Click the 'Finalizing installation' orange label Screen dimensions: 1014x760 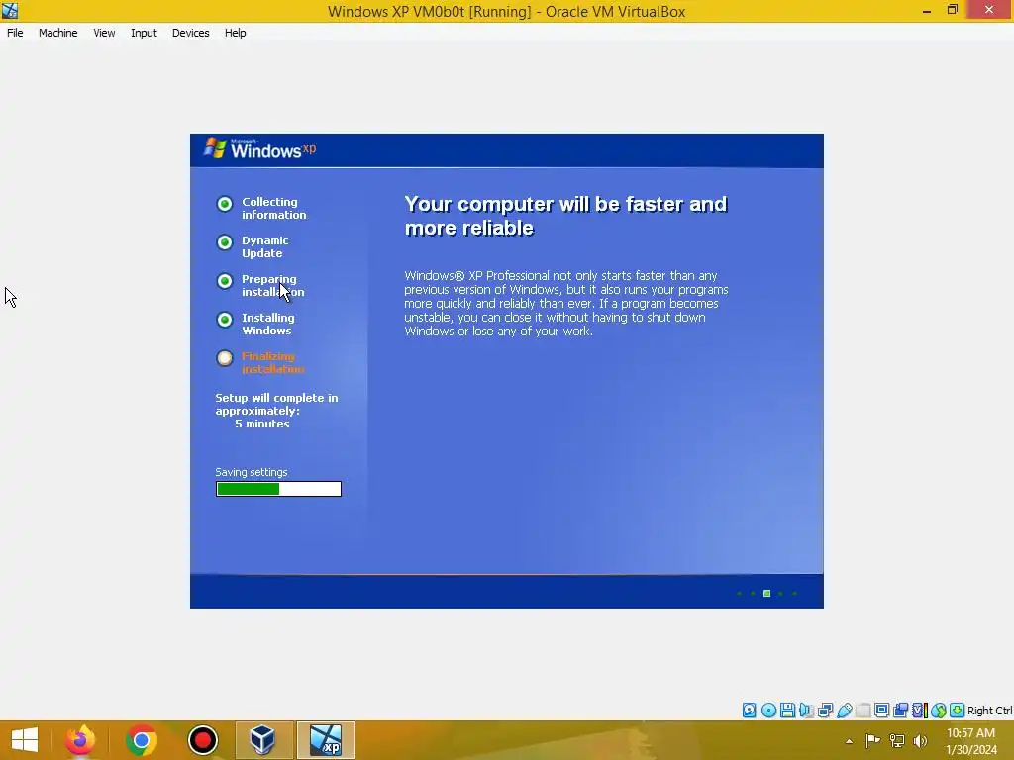(x=273, y=363)
